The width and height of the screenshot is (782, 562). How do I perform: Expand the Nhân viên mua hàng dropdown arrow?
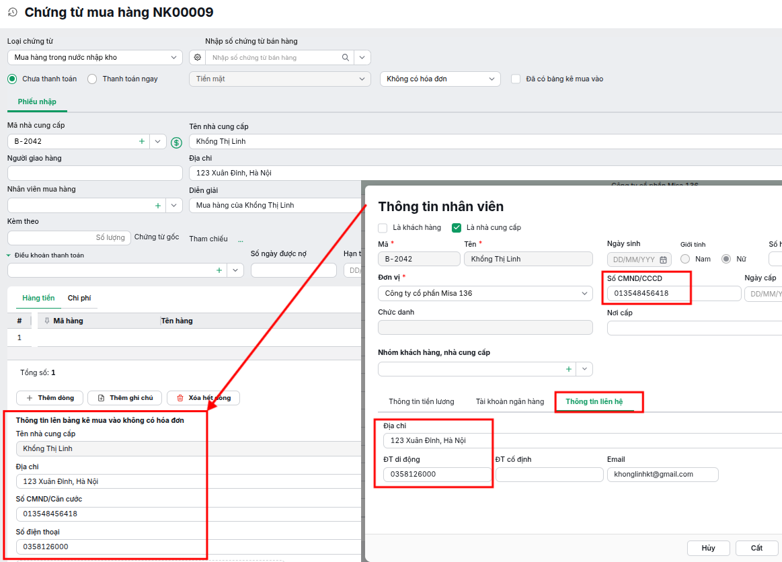(173, 206)
